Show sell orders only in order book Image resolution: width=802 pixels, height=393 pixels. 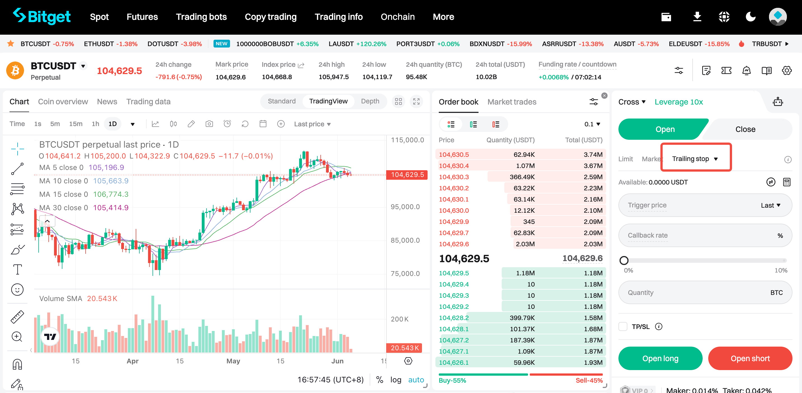[496, 124]
